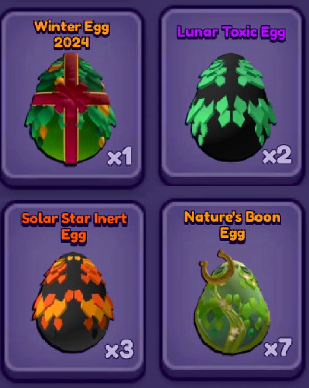This screenshot has height=388, width=309.
Task: Select the Lunar Toxic Egg icon
Action: coord(231,107)
